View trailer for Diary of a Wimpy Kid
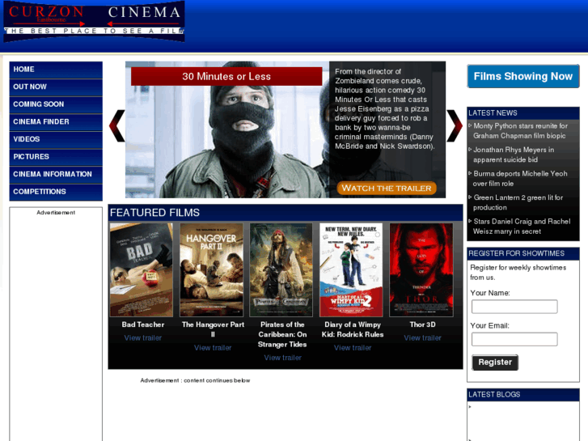Viewport: 588px width, 441px height. [x=353, y=348]
